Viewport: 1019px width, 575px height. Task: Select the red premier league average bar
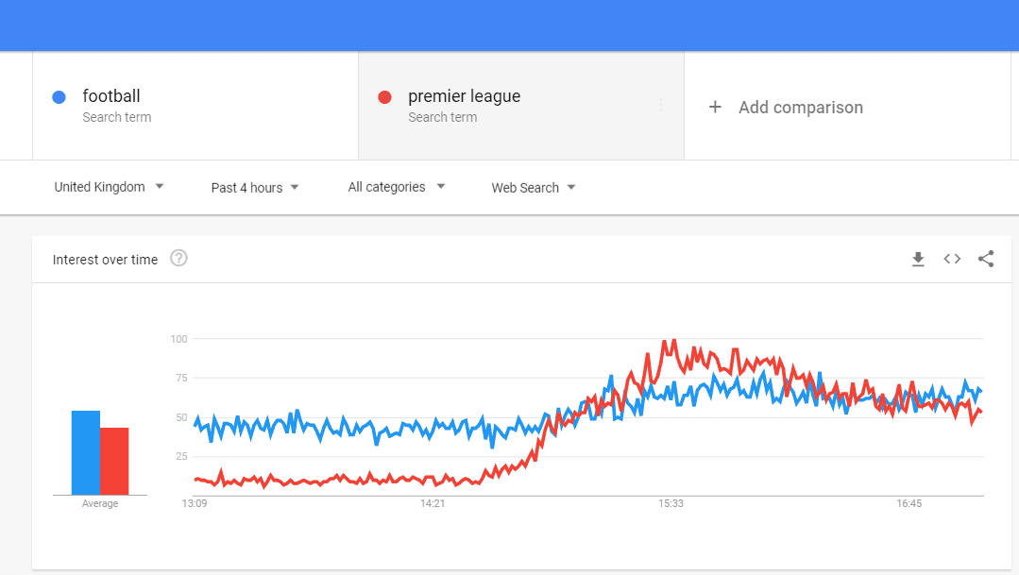(114, 462)
